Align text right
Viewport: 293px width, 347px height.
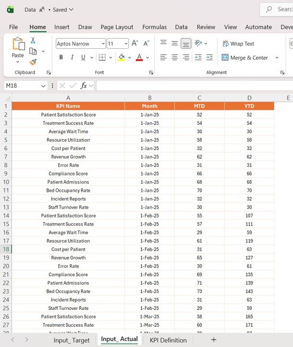[186, 57]
